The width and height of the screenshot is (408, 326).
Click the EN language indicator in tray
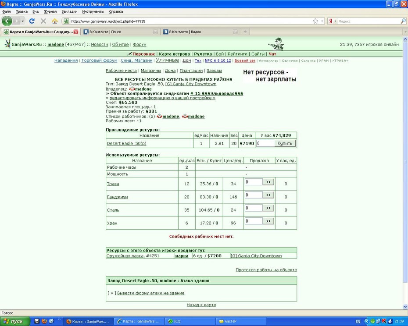[x=358, y=322]
